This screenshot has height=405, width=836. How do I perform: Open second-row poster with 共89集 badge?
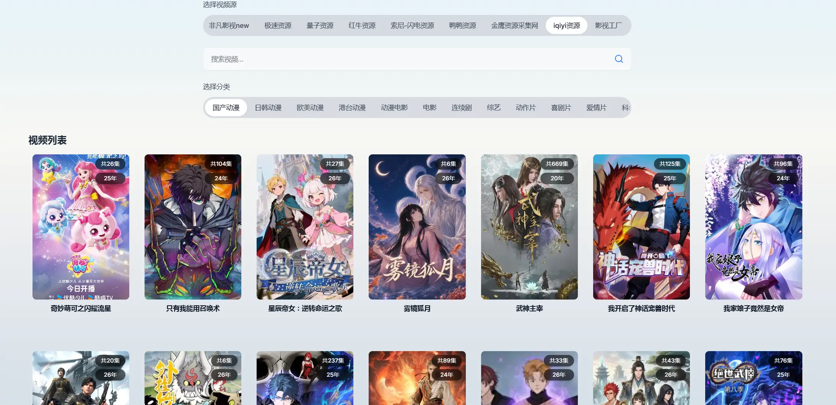(x=417, y=378)
